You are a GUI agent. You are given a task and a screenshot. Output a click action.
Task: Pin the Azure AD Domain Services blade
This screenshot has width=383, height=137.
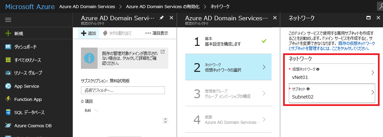pos(161,18)
